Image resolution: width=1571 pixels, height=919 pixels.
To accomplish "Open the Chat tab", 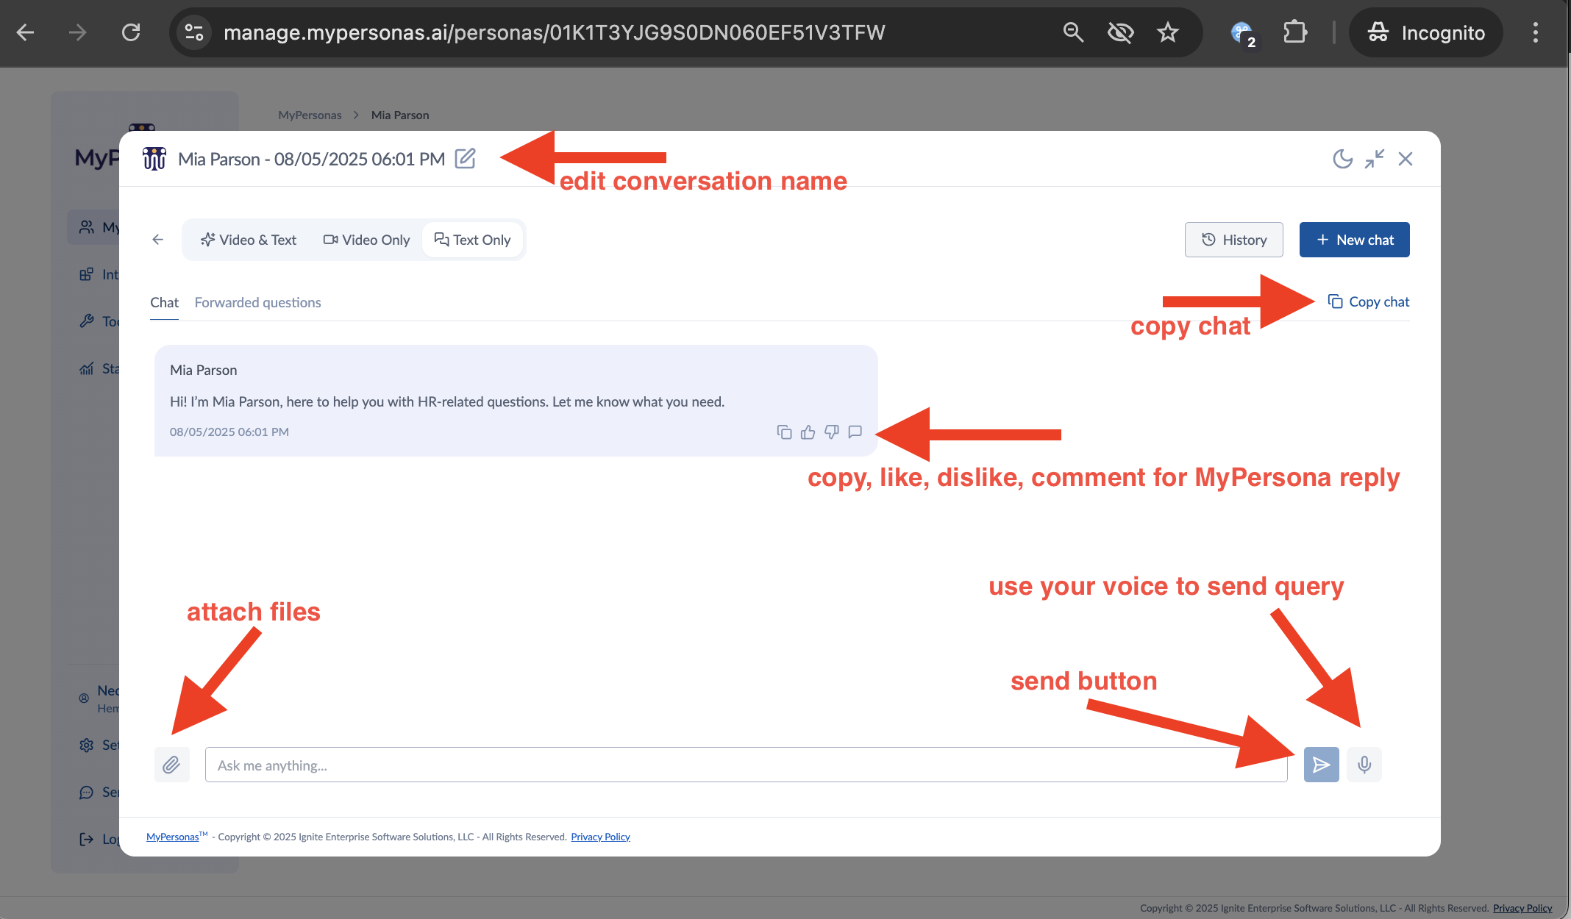I will pyautogui.click(x=164, y=302).
